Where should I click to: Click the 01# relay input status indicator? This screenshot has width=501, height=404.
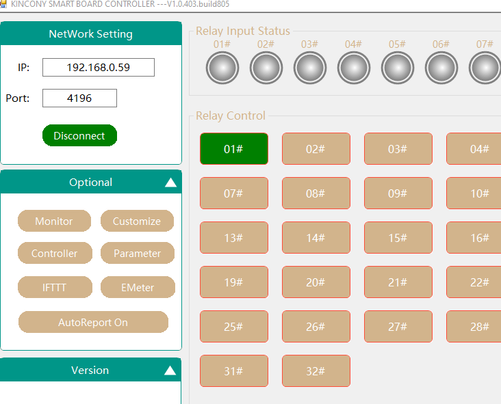pyautogui.click(x=222, y=68)
